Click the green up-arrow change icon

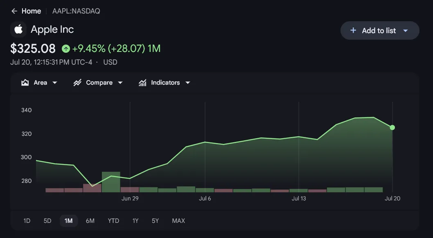(x=66, y=49)
